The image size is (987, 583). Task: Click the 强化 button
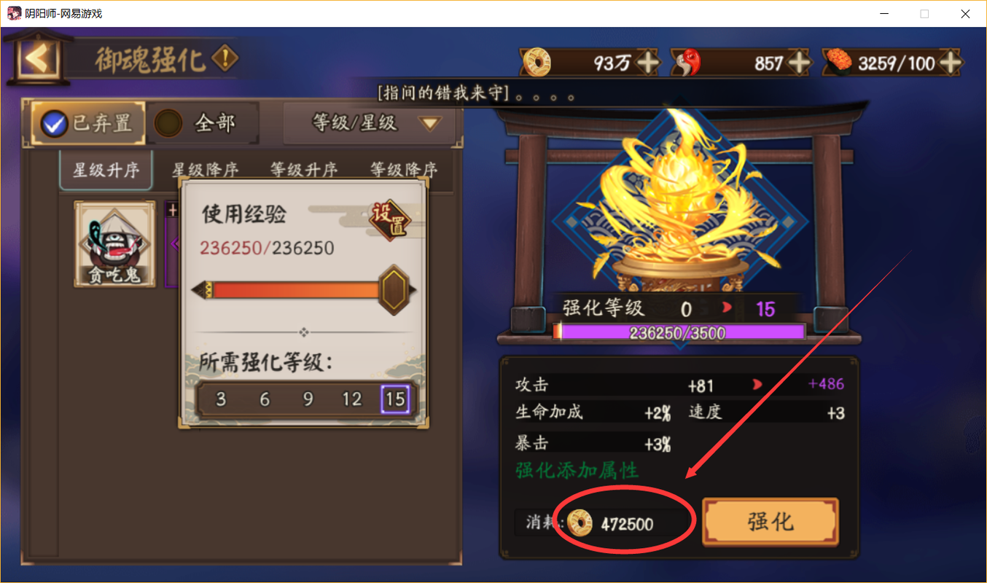click(x=771, y=522)
